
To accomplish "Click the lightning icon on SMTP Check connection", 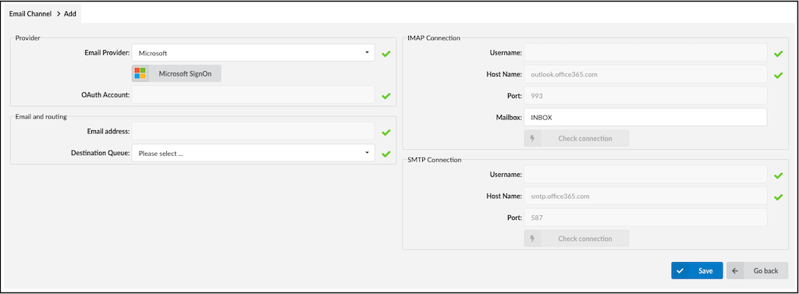I will 532,239.
